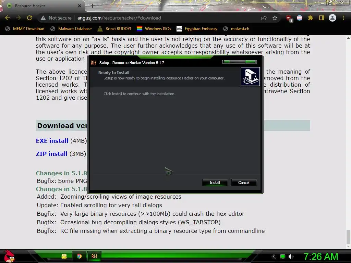Click the forward navigation arrow

19,18
